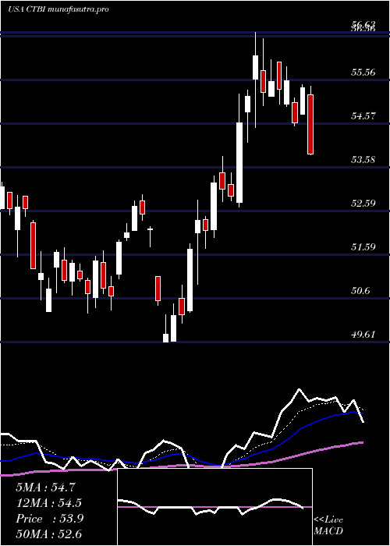Click inside the Live MACD inset chart
390x546 pixels.
214,507
